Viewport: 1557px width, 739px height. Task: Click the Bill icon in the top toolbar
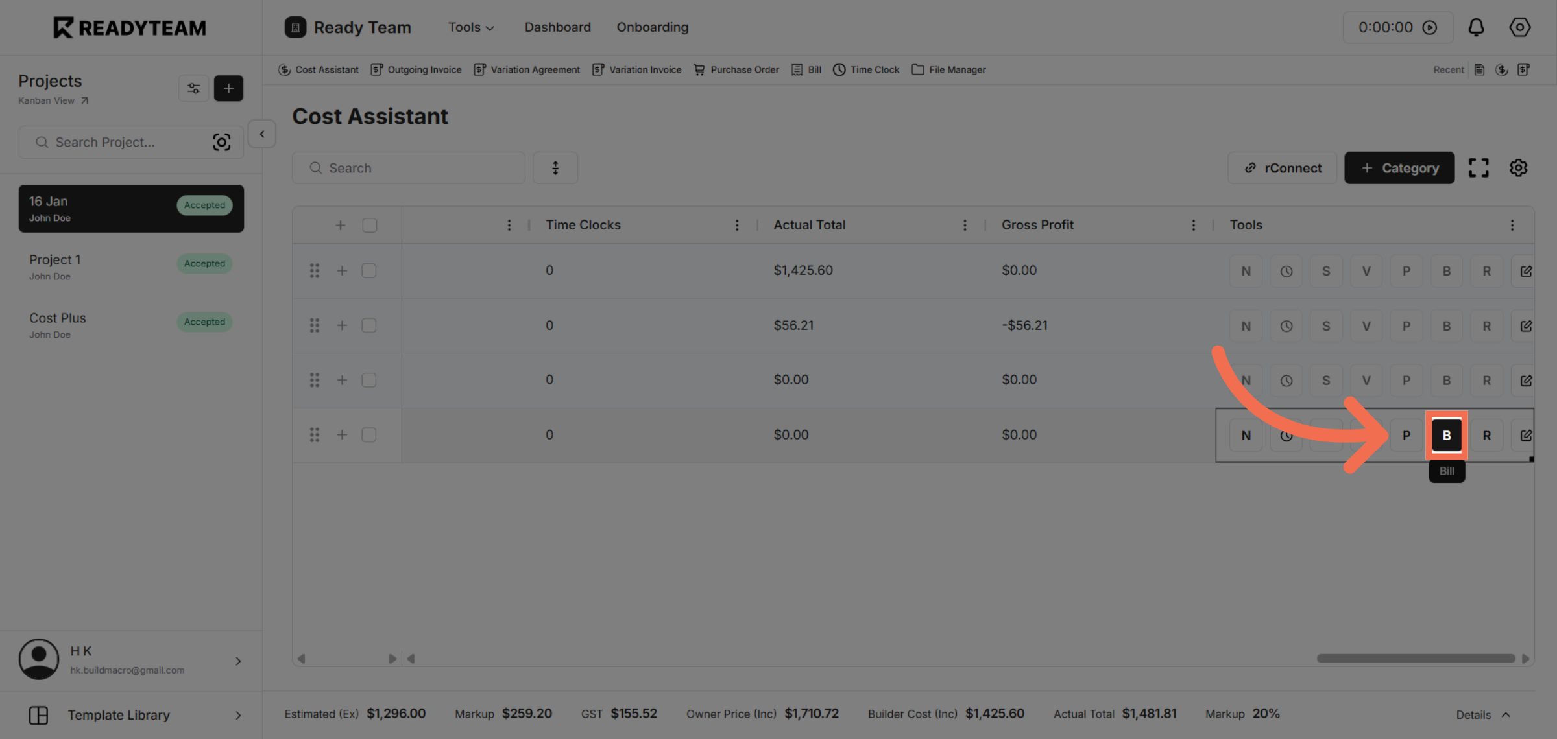coord(806,69)
